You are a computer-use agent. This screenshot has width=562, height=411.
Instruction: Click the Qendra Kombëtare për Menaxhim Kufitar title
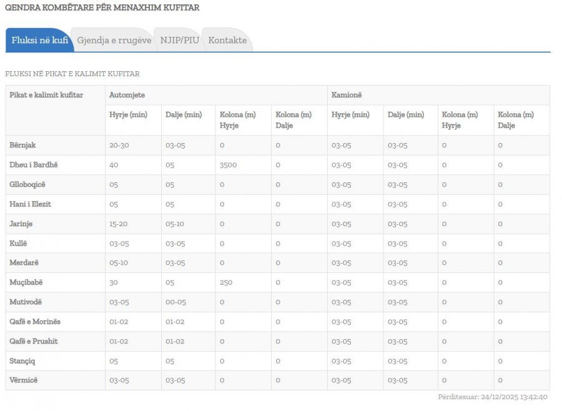[102, 7]
